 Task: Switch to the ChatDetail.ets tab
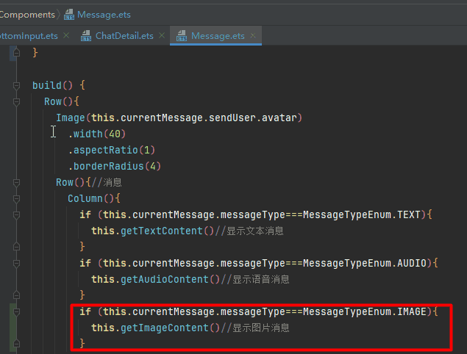point(124,36)
